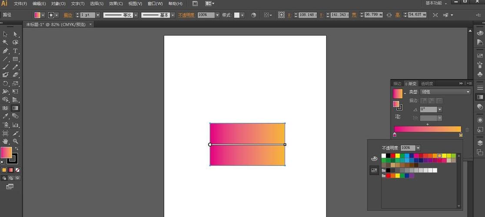Open the 对象(O) menu
Viewport: 485px width, 217px height.
coord(58,4)
